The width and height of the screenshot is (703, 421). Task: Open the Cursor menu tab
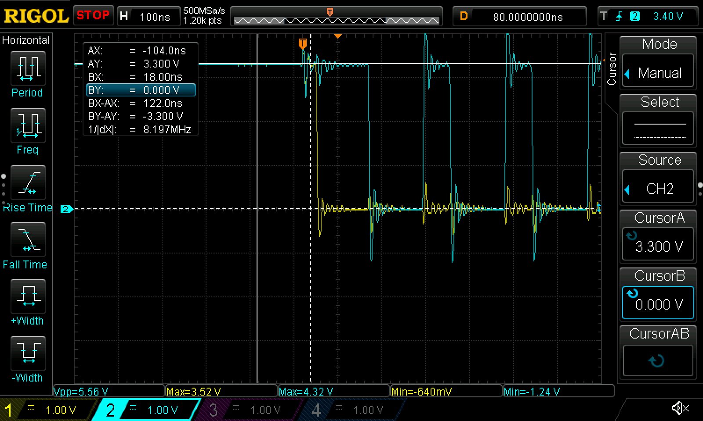pos(612,69)
